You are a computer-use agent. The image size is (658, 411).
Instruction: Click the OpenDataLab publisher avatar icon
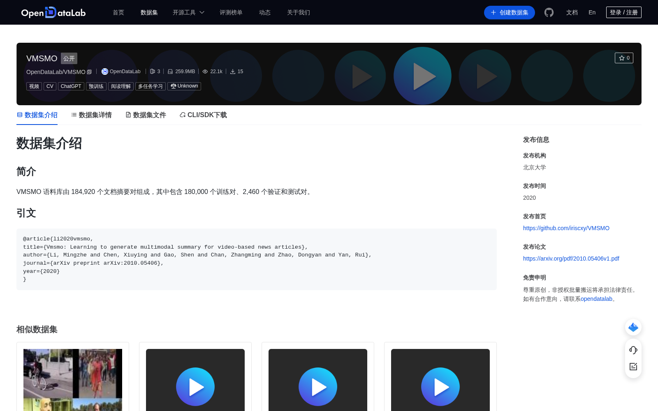[x=105, y=72]
